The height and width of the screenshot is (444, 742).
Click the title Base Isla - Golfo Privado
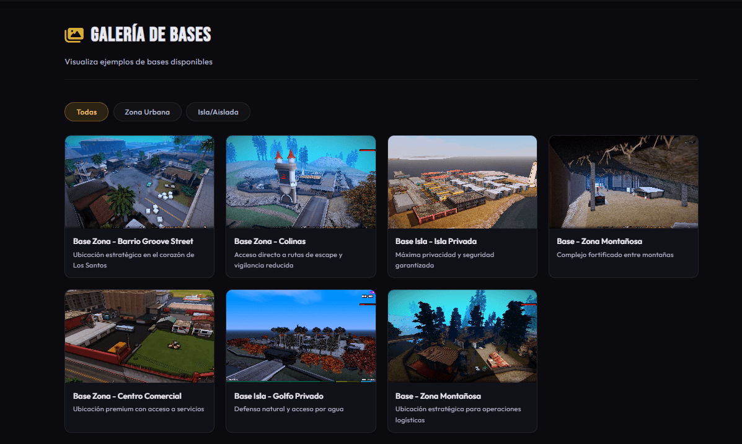tap(279, 396)
